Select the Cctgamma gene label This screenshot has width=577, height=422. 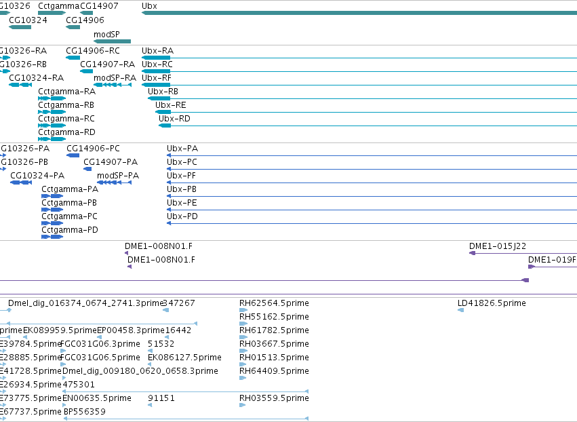tap(59, 6)
